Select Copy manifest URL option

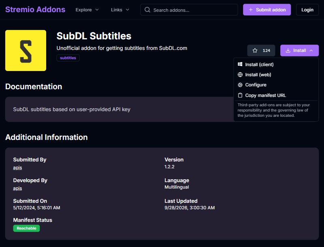tap(276, 95)
